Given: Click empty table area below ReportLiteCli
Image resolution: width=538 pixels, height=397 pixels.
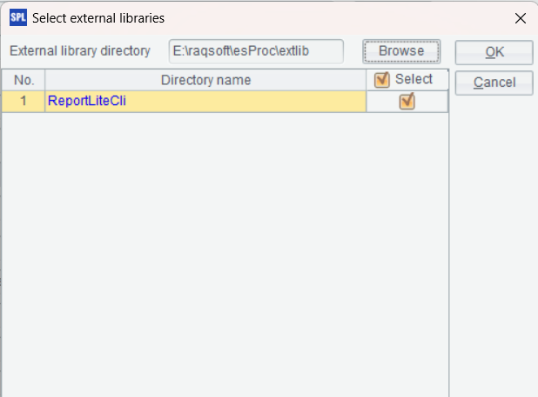Looking at the screenshot, I should (205, 243).
